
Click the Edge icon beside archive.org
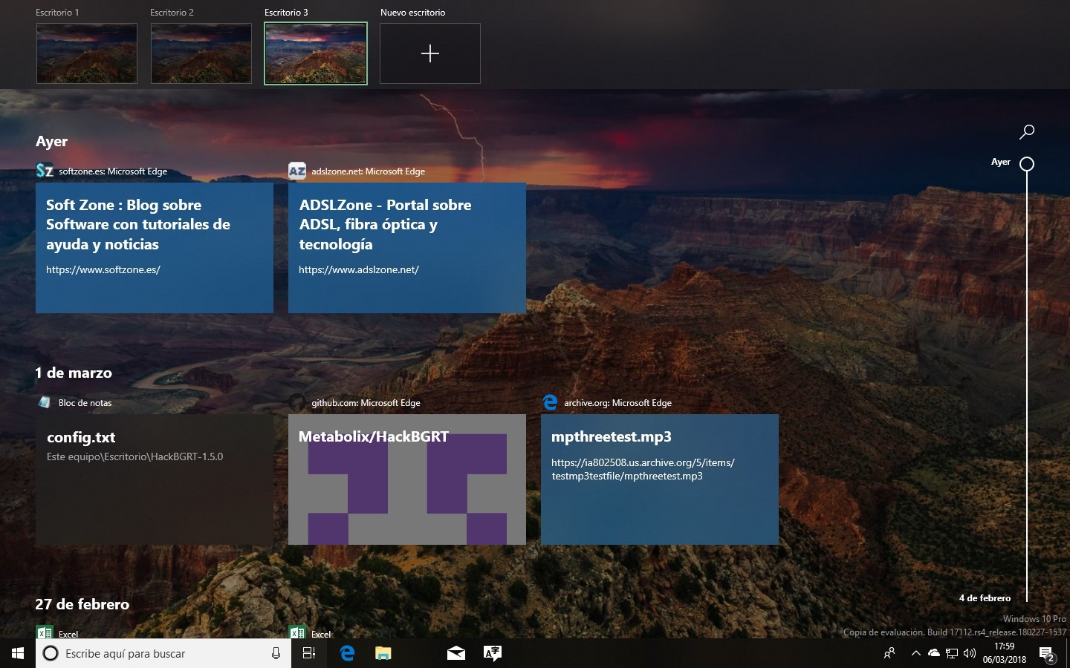pos(550,402)
